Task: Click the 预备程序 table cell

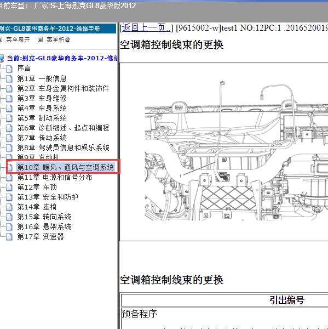Action: tap(139, 314)
